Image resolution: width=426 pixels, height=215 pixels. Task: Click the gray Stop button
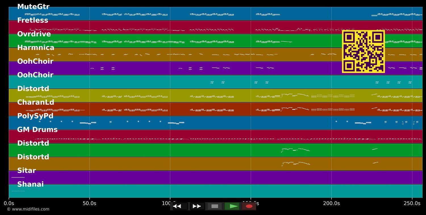pyautogui.click(x=215, y=206)
